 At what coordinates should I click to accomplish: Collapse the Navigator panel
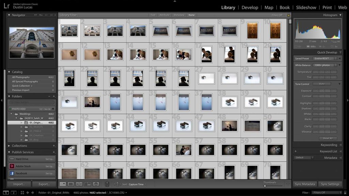tap(9, 15)
